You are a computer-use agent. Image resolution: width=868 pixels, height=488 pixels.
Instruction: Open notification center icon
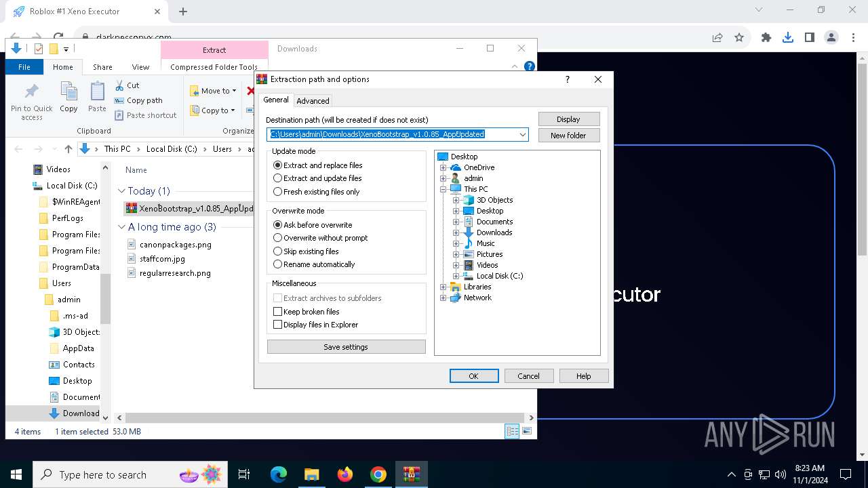846,474
